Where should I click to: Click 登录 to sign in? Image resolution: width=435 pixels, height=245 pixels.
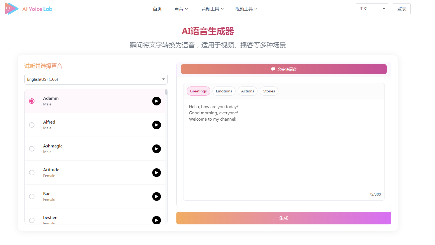tap(401, 9)
